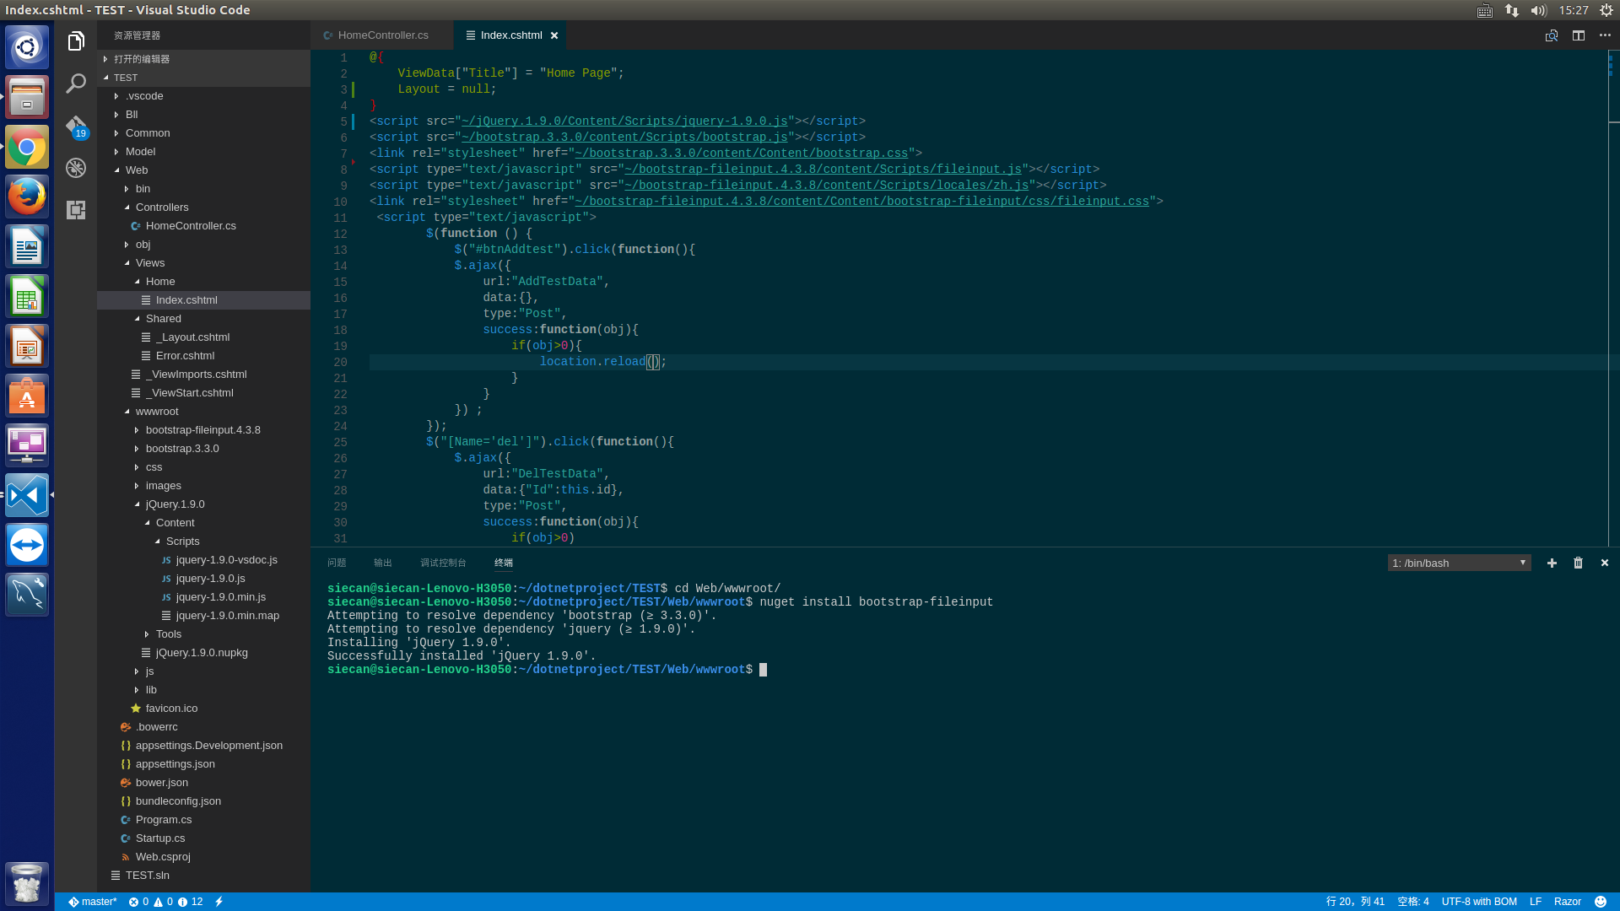
Task: Open MySQL Workbench from dock
Action: 27,595
